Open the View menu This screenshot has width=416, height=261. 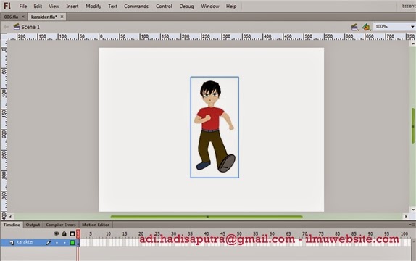click(54, 6)
